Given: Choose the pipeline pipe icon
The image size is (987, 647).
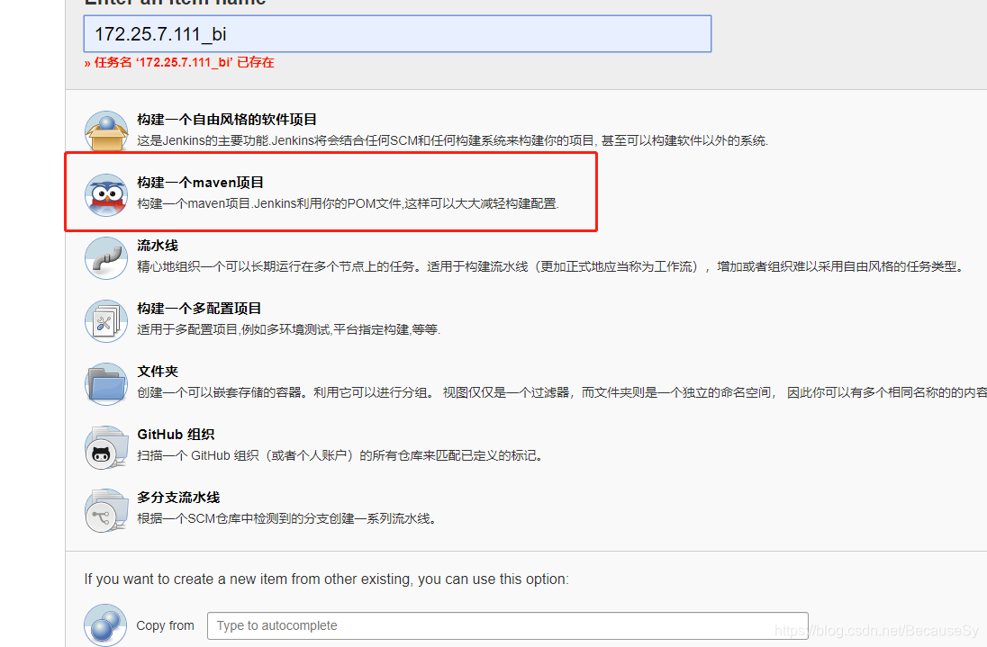Looking at the screenshot, I should coord(106,257).
